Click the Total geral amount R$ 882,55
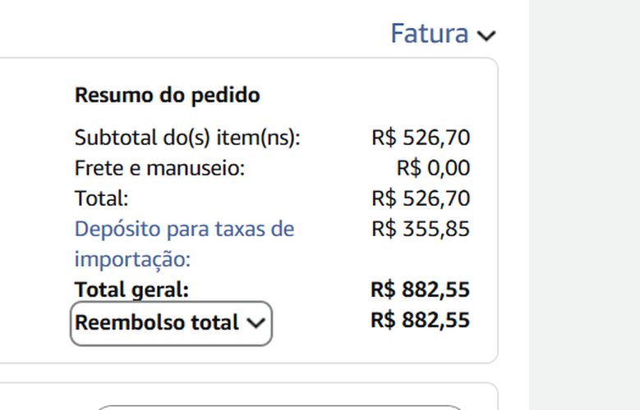The image size is (640, 410). coord(421,289)
